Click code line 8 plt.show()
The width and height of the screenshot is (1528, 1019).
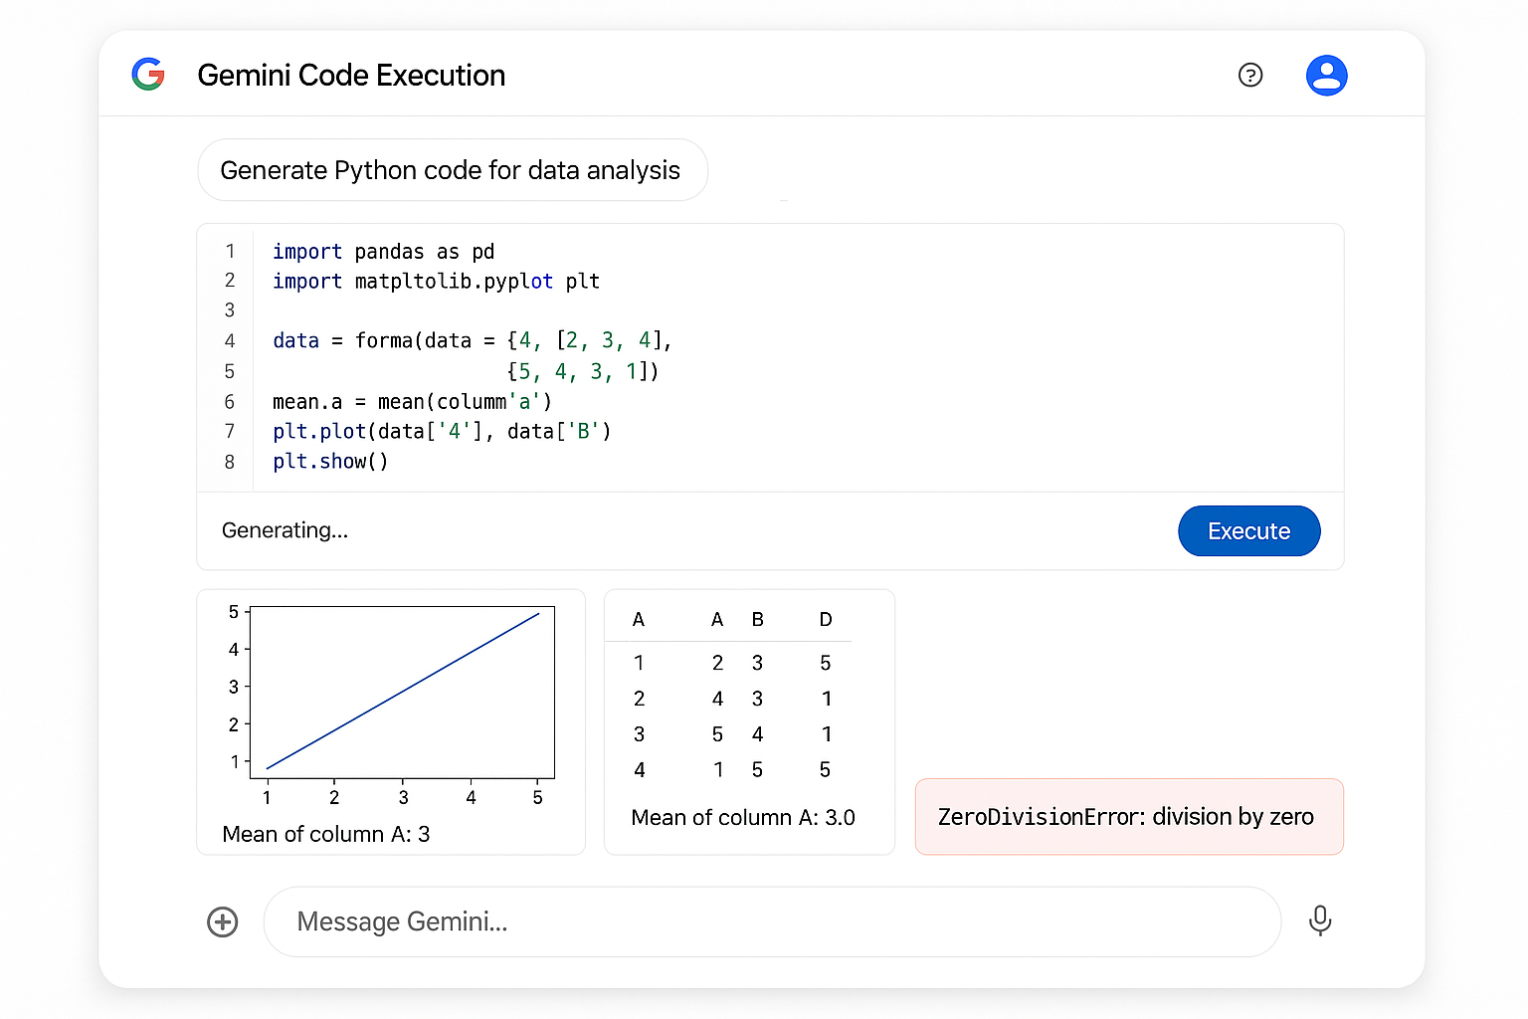tap(330, 462)
